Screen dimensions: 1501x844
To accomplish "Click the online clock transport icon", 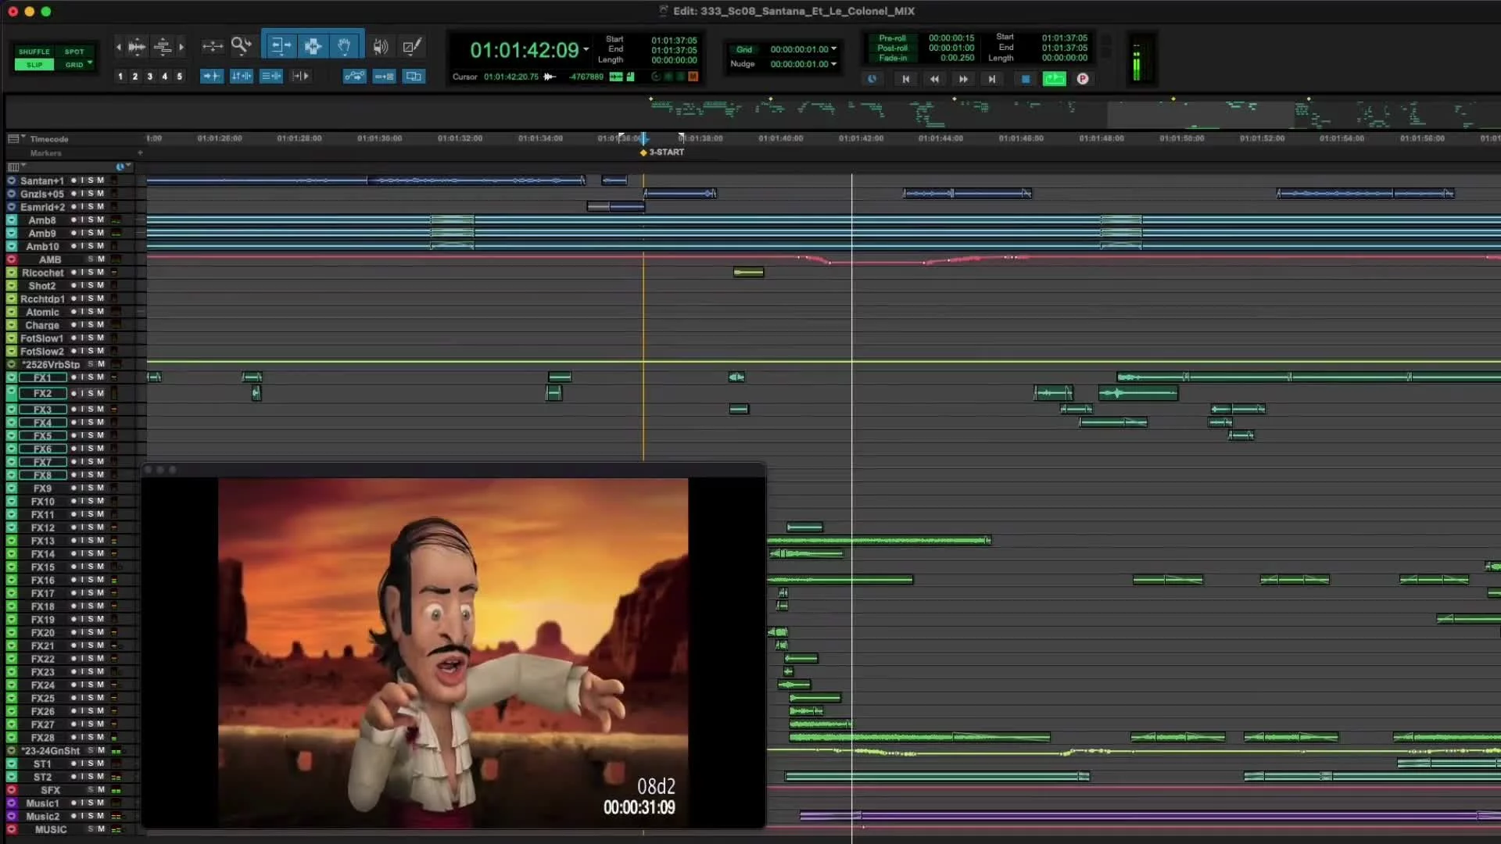I will [872, 79].
